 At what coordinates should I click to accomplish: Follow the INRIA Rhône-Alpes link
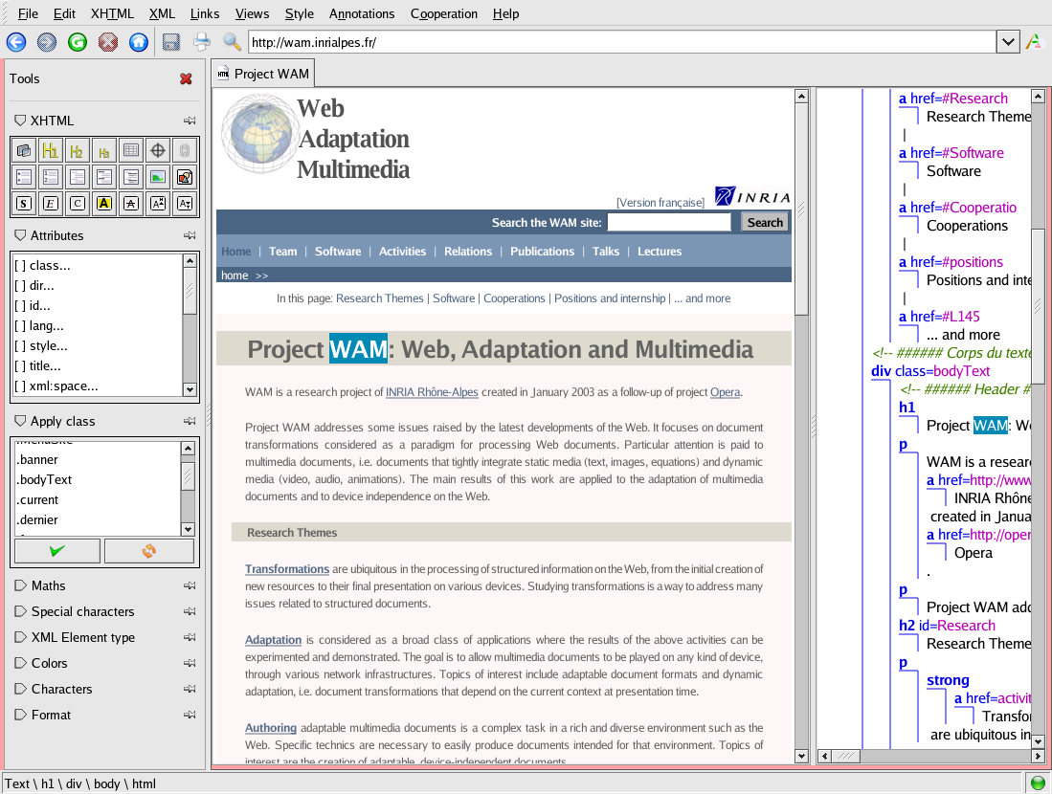(432, 392)
